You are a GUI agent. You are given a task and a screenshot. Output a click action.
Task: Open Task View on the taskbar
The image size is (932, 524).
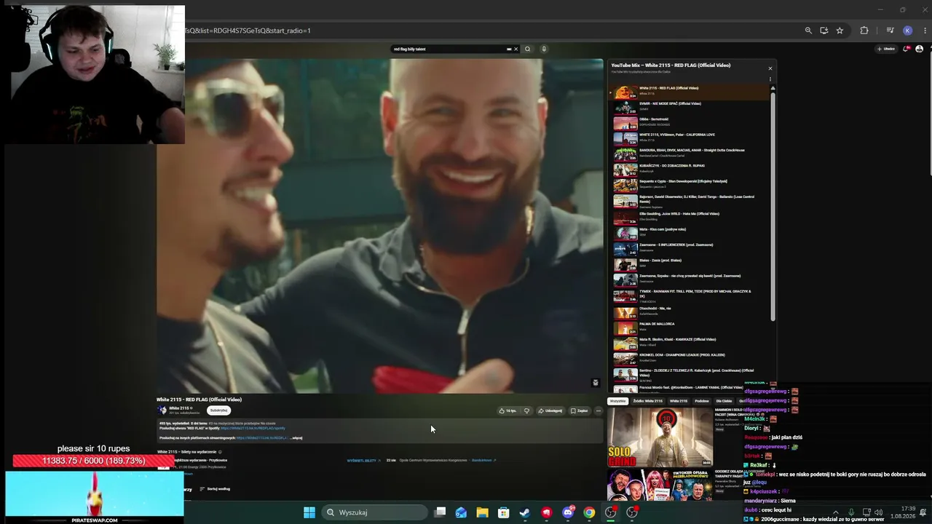pyautogui.click(x=440, y=512)
